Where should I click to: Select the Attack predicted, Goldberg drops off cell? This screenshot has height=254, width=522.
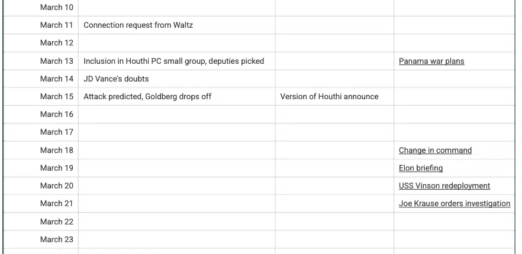(177, 97)
